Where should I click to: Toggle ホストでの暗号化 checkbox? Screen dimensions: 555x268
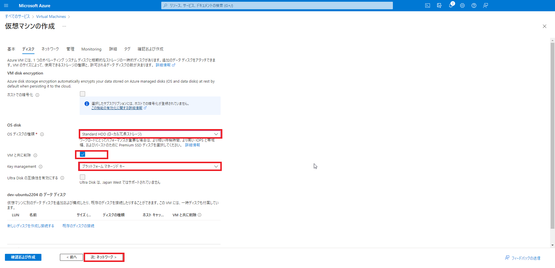(x=83, y=94)
